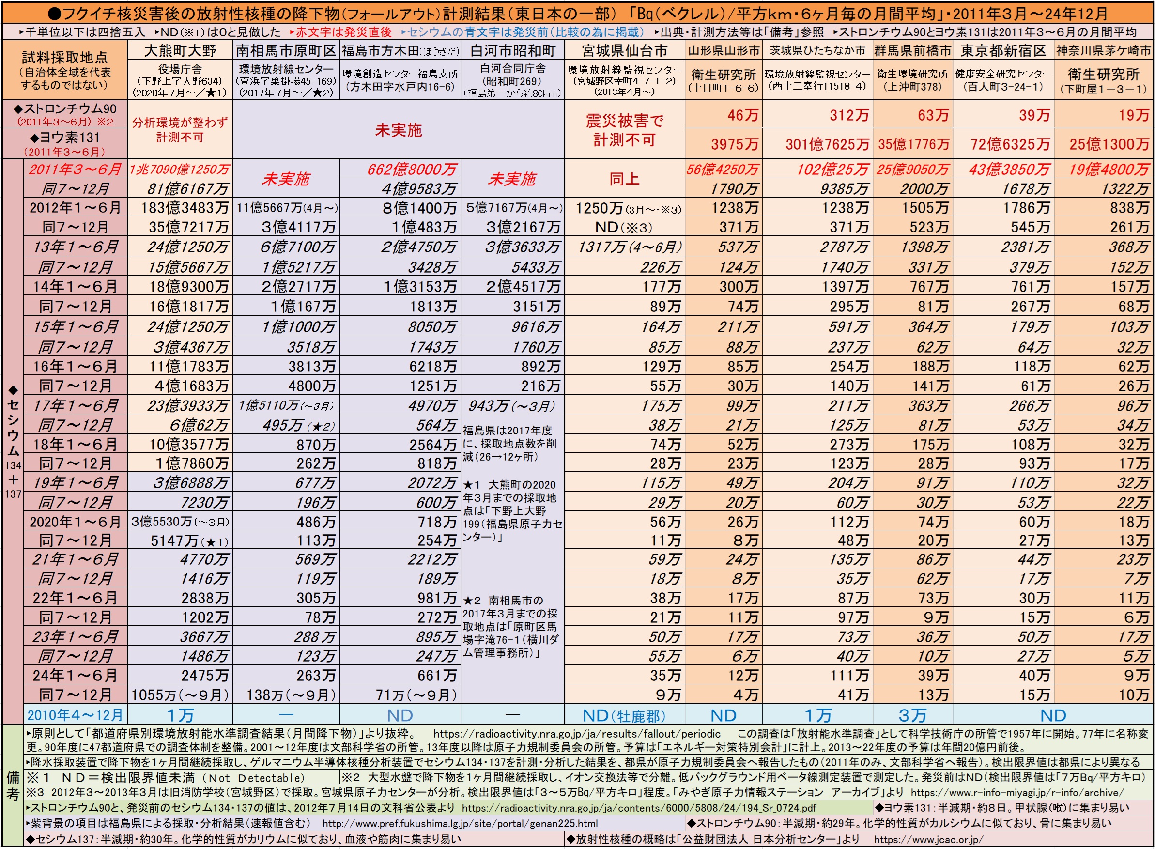Click the value 183億3483万

click(x=185, y=208)
